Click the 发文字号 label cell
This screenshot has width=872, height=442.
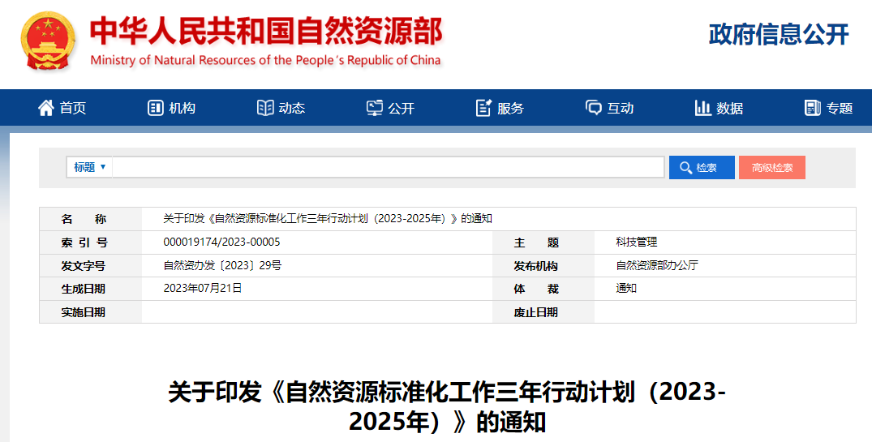(91, 266)
